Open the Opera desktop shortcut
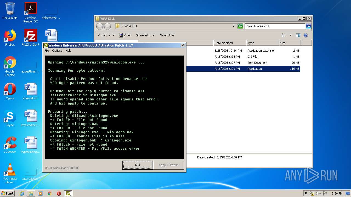This screenshot has height=197, width=351. point(10,91)
